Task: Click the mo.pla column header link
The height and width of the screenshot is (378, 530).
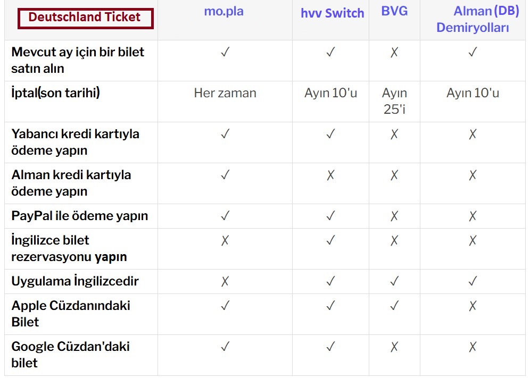Action: click(223, 11)
